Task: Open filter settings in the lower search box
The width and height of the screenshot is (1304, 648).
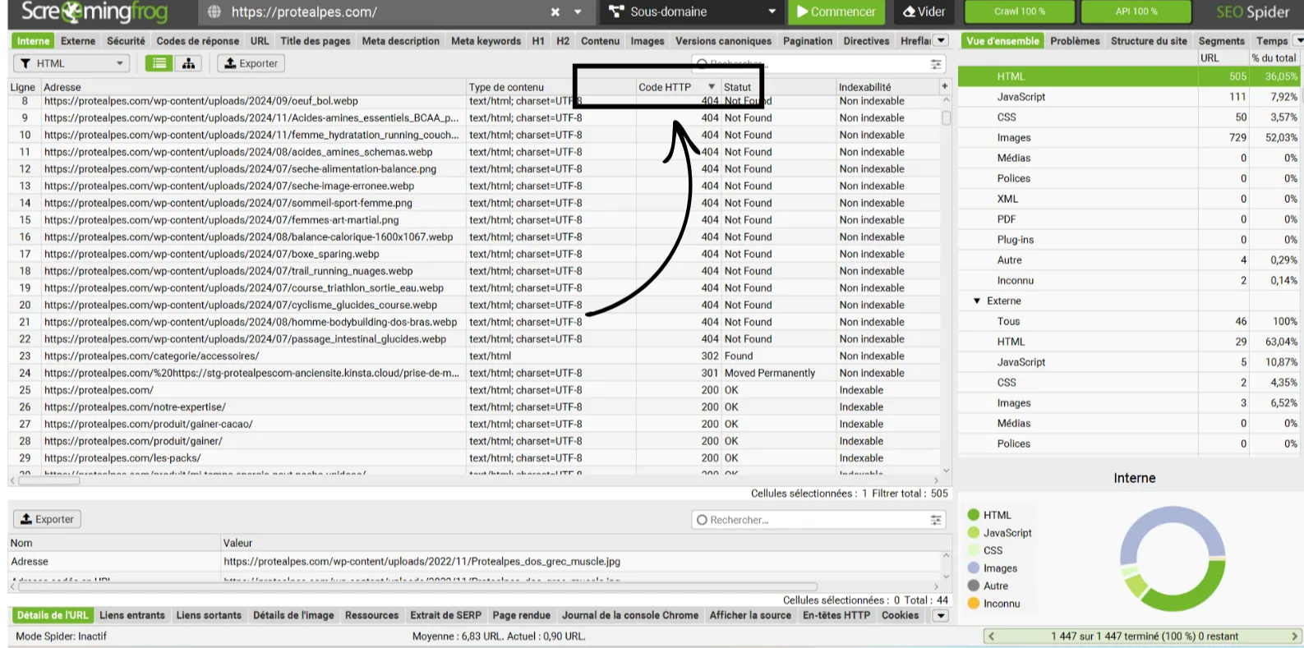Action: click(936, 520)
